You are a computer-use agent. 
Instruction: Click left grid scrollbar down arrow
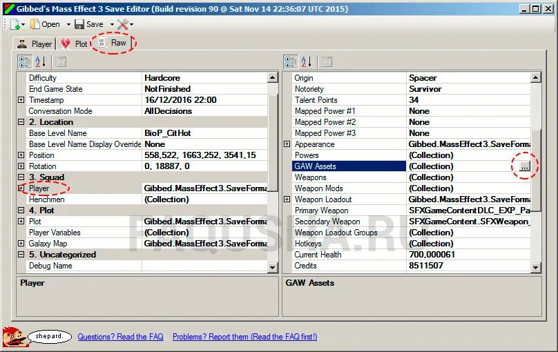pos(272,267)
